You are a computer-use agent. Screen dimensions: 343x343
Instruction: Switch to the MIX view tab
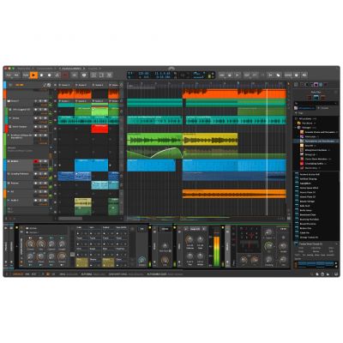(x=27, y=274)
